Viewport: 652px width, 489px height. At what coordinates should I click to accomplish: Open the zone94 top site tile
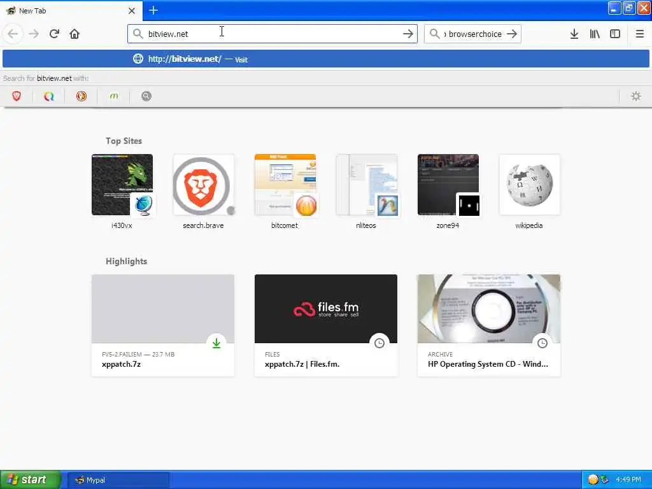[x=448, y=185]
